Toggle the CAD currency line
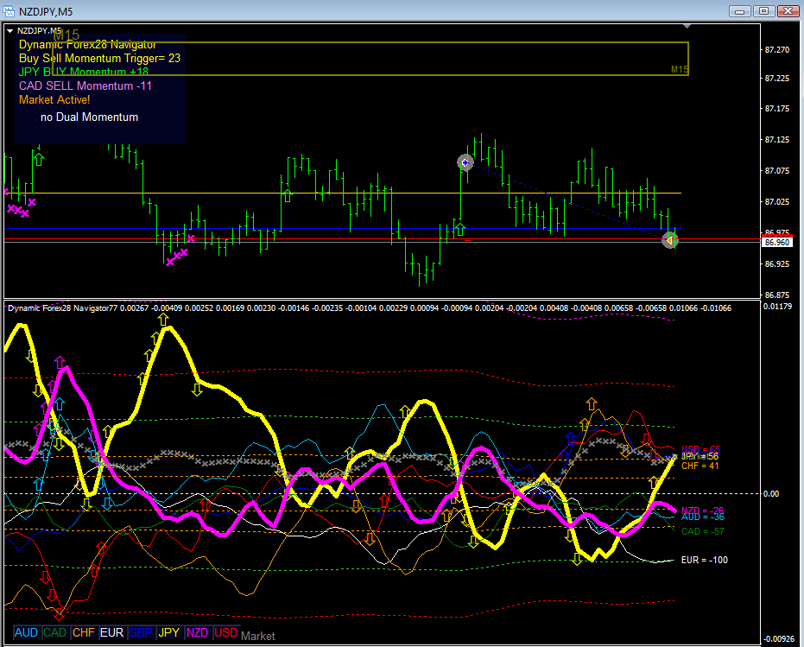 tap(55, 632)
